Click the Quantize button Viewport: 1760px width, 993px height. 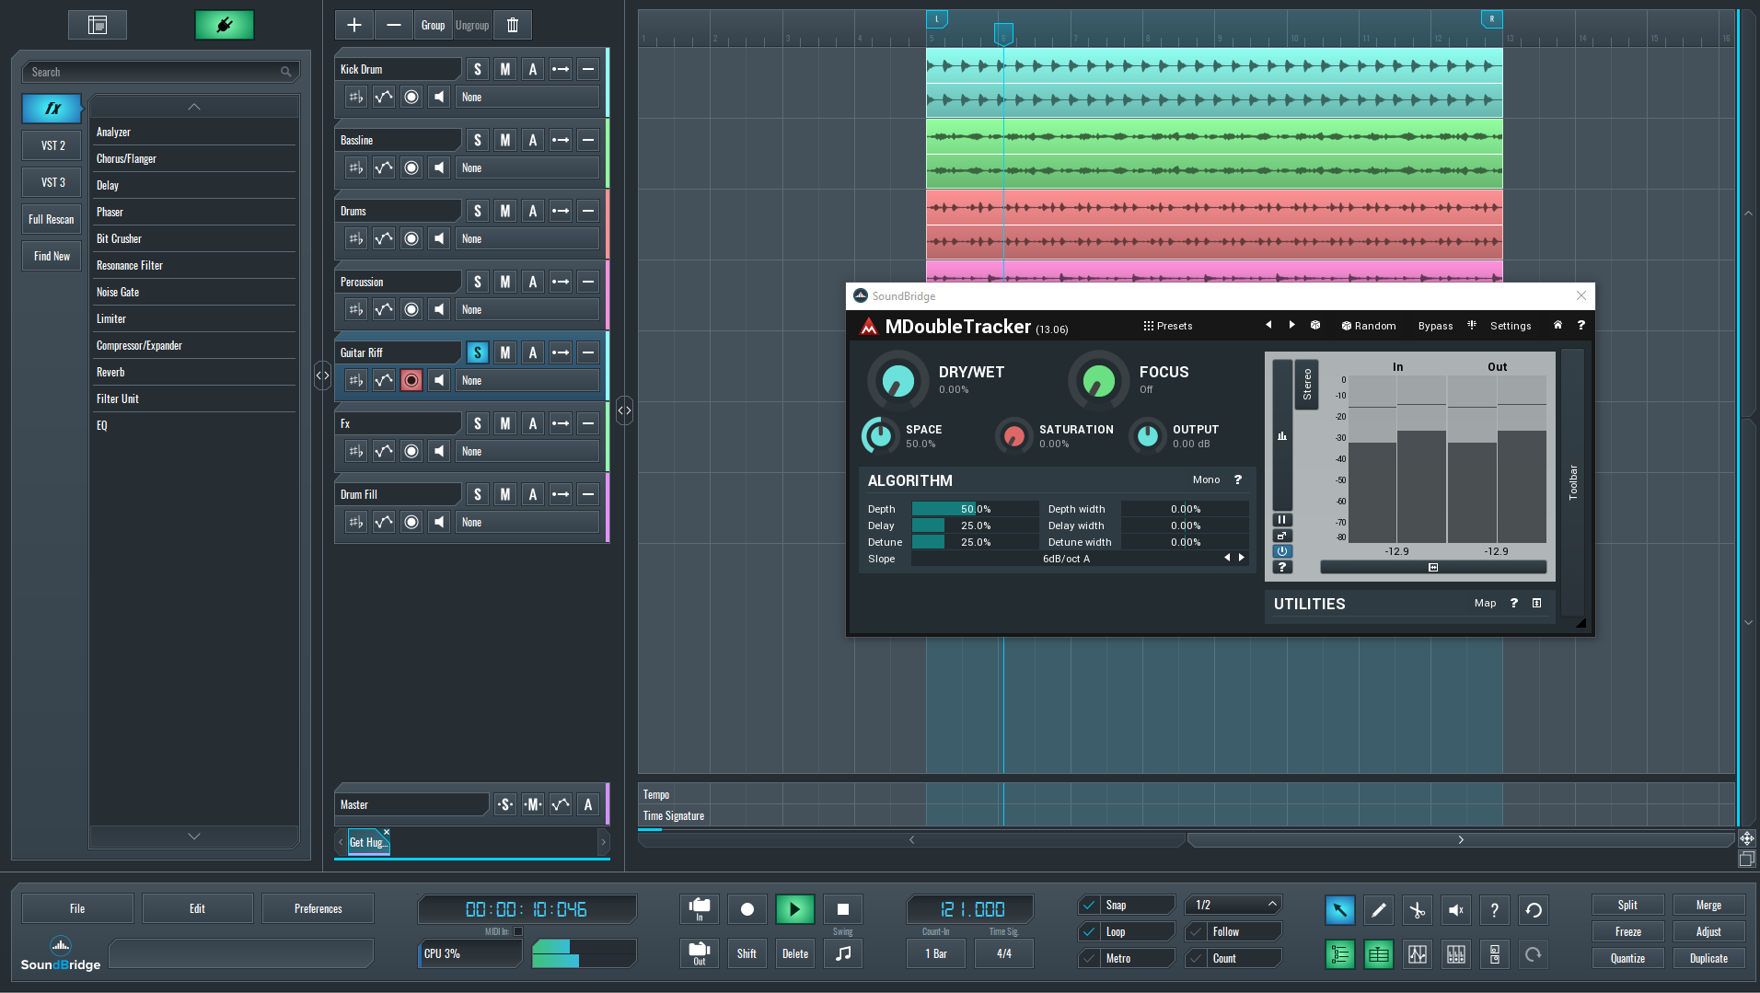click(x=1627, y=958)
